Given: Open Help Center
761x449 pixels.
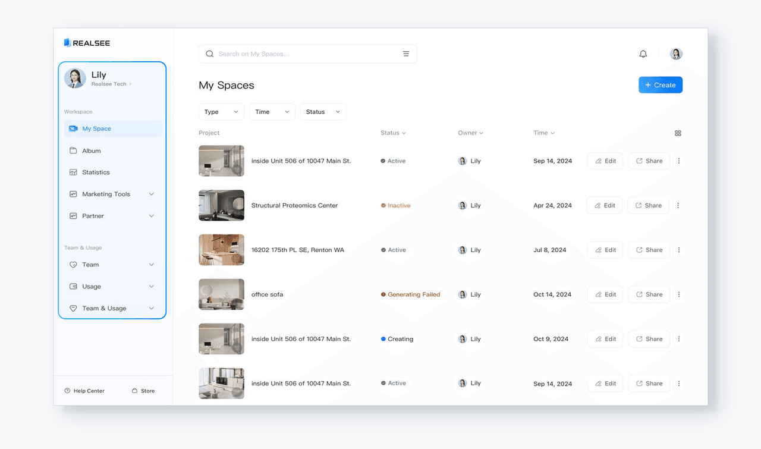Looking at the screenshot, I should (x=84, y=391).
